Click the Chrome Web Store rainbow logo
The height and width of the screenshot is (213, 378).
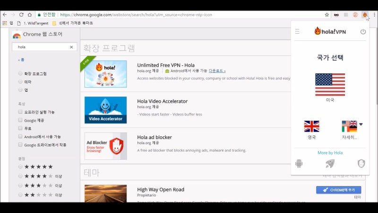[17, 35]
